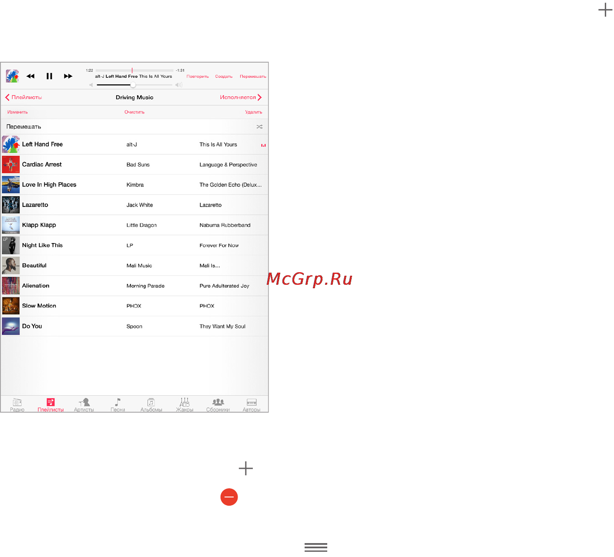This screenshot has height=557, width=614.
Task: Switch to Жанры tab
Action: [185, 405]
